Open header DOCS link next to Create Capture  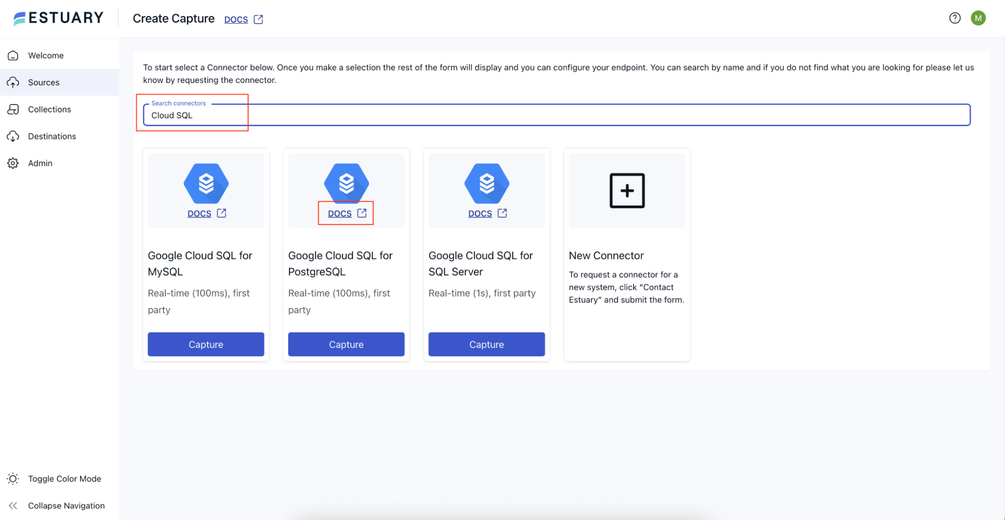point(236,20)
